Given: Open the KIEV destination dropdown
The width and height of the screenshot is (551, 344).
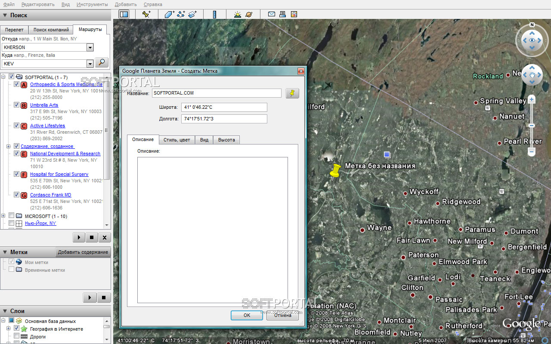Looking at the screenshot, I should point(90,64).
